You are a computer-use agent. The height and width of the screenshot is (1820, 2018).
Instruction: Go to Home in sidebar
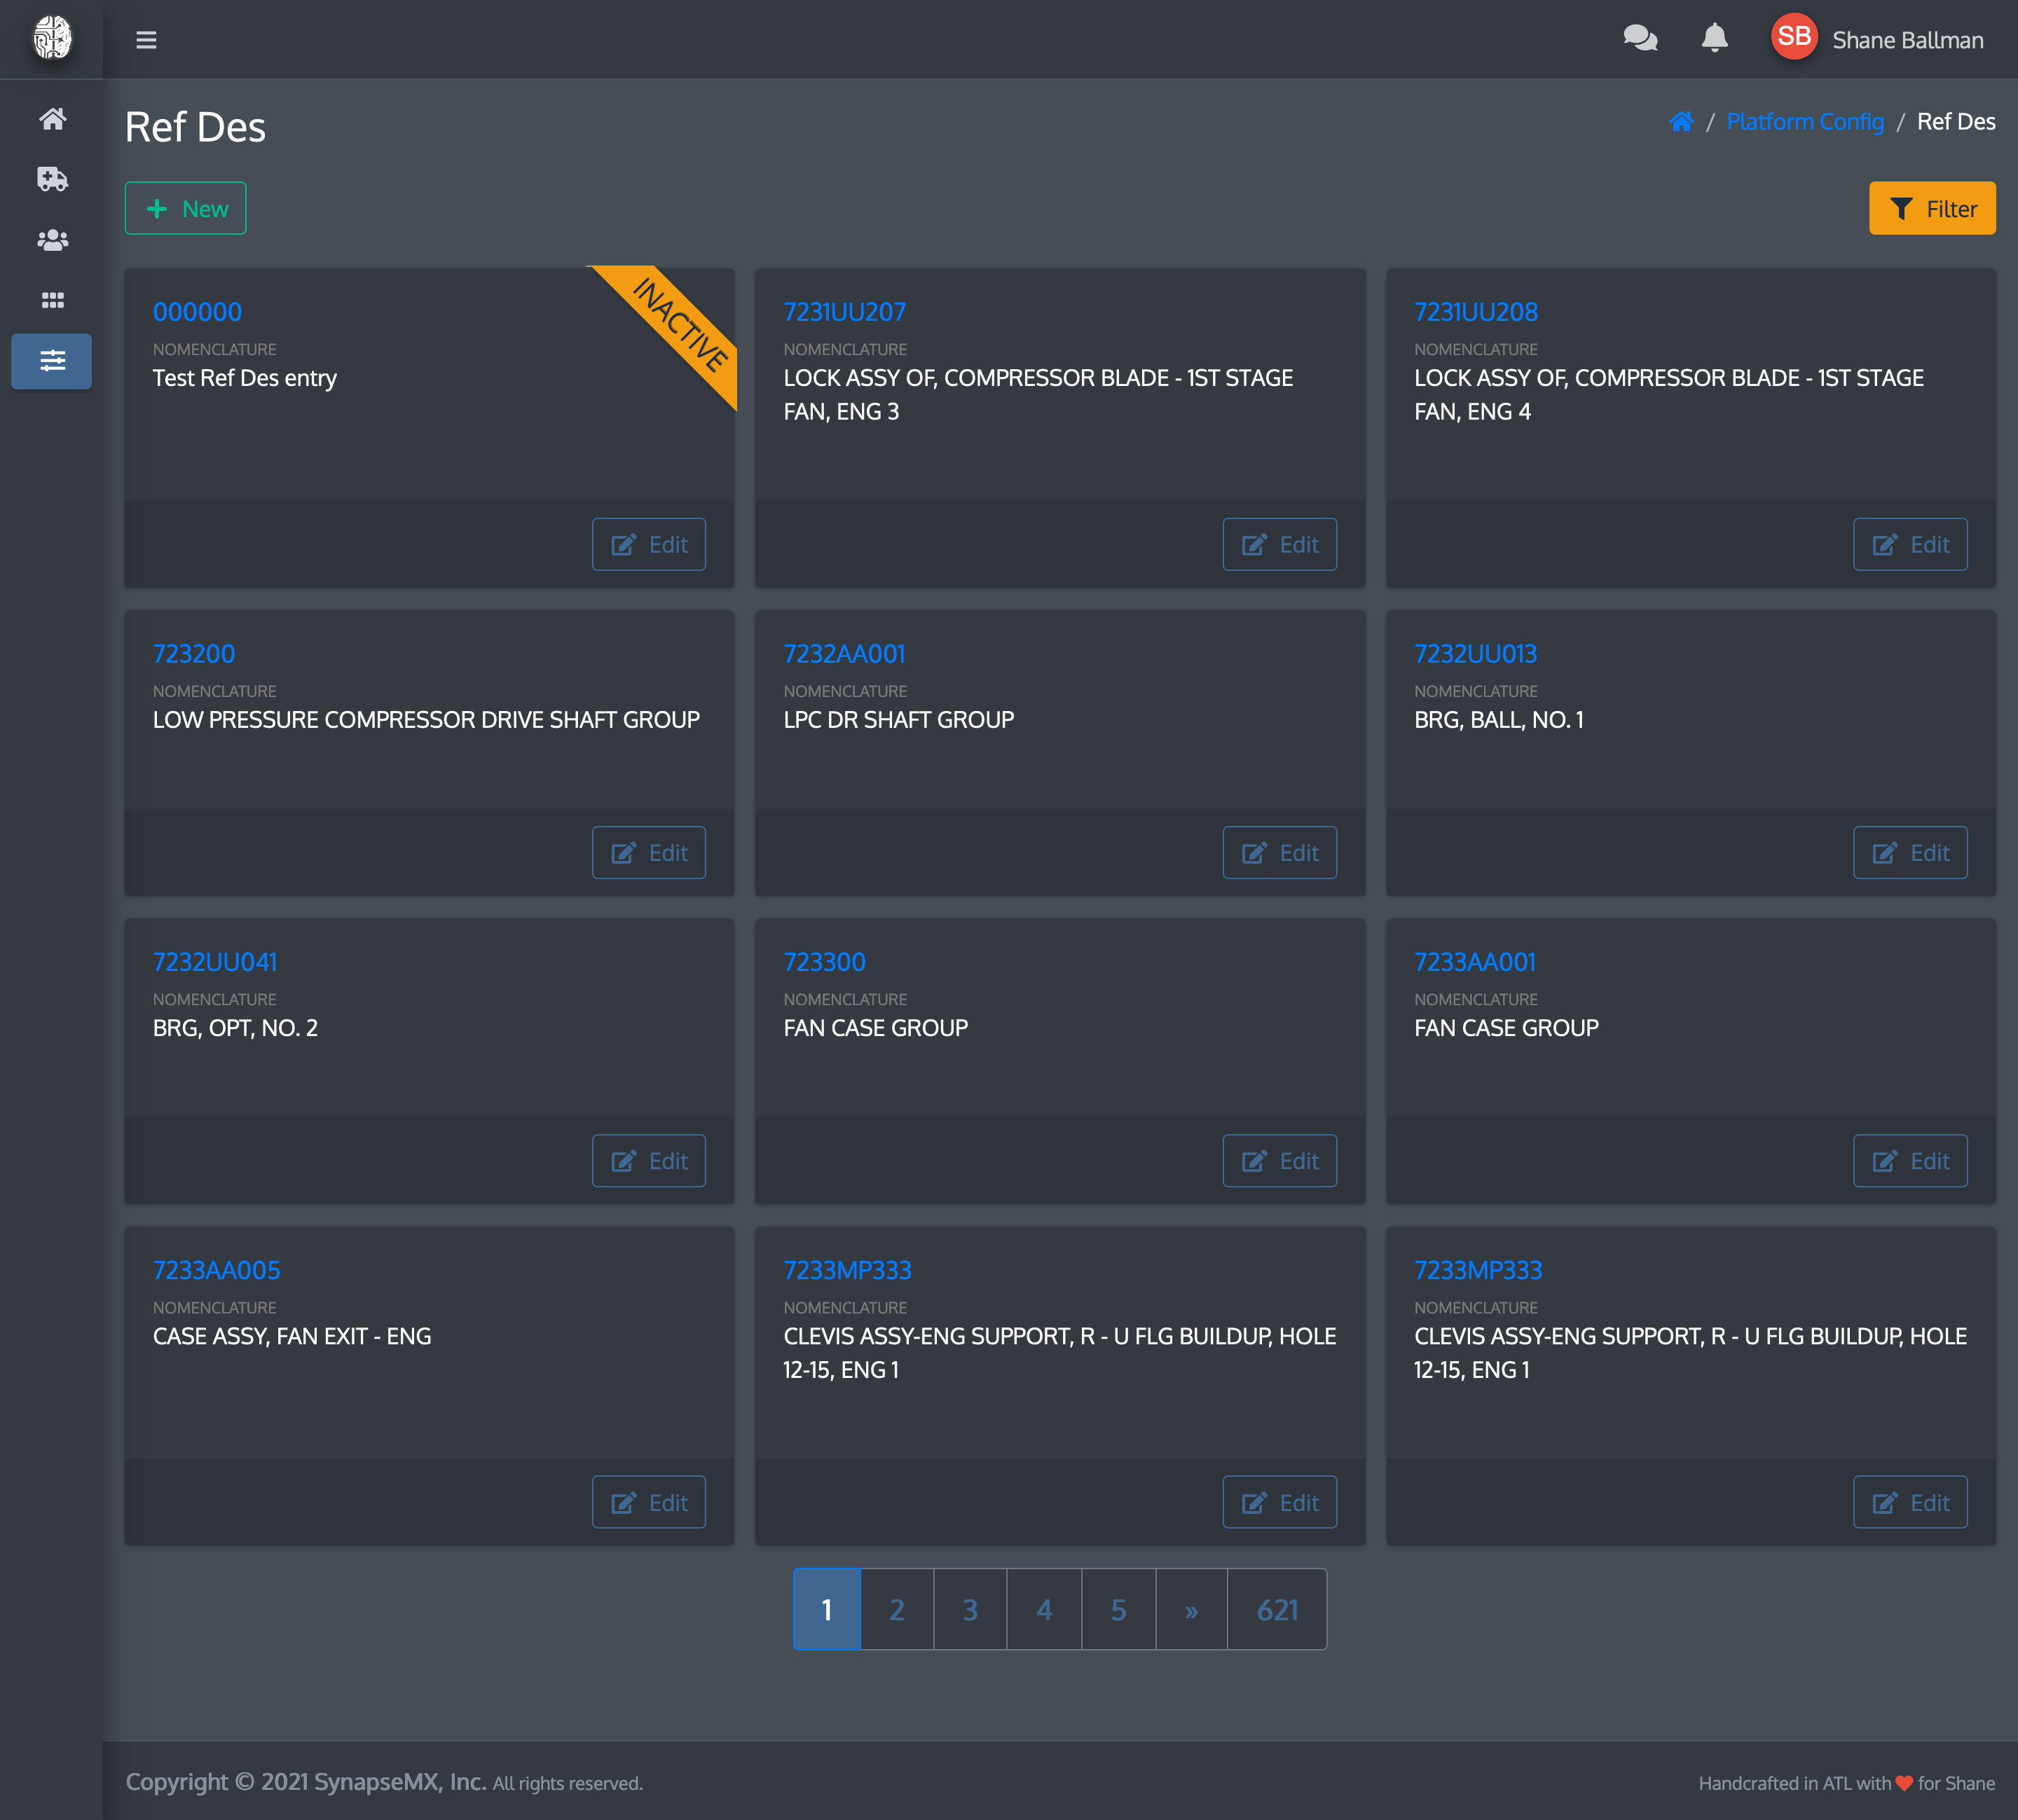[52, 119]
